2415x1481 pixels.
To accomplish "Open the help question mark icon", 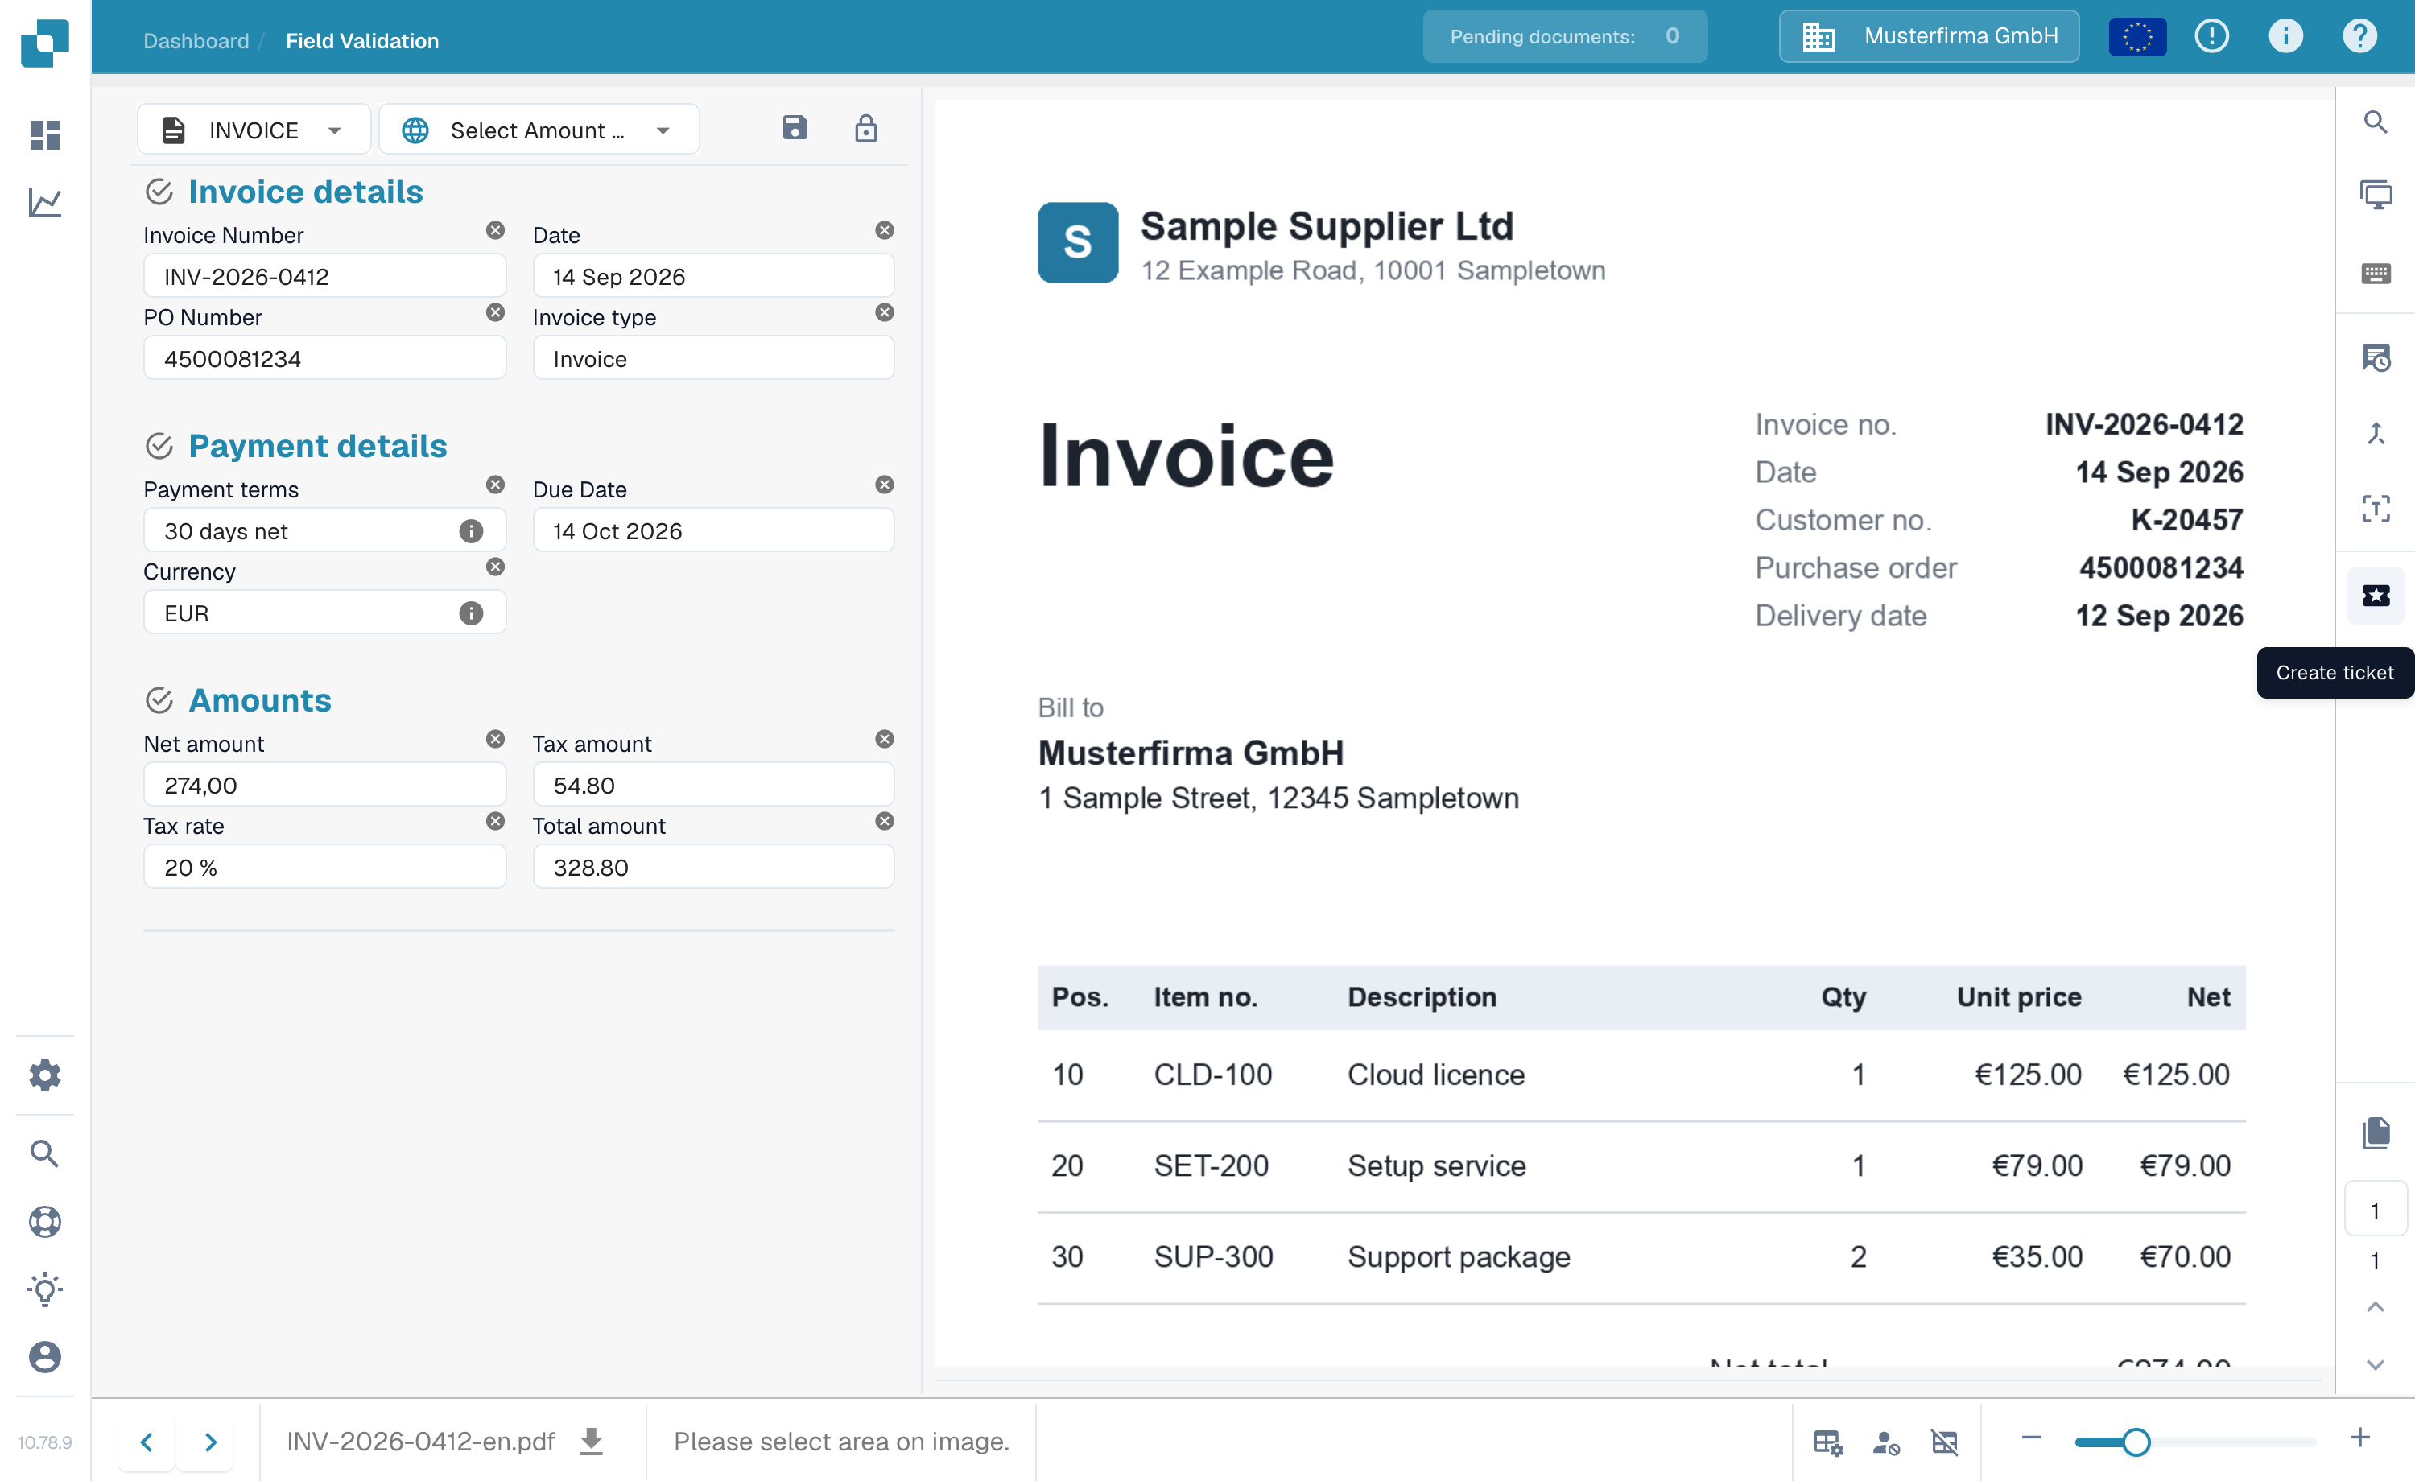I will (2359, 36).
